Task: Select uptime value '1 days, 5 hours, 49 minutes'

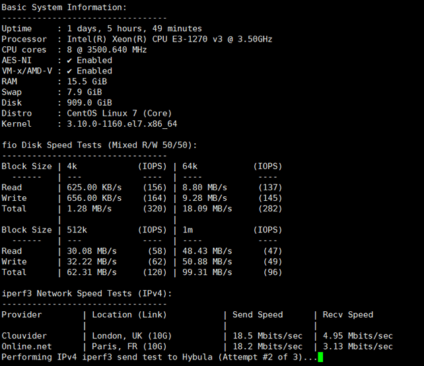Action: click(x=134, y=28)
